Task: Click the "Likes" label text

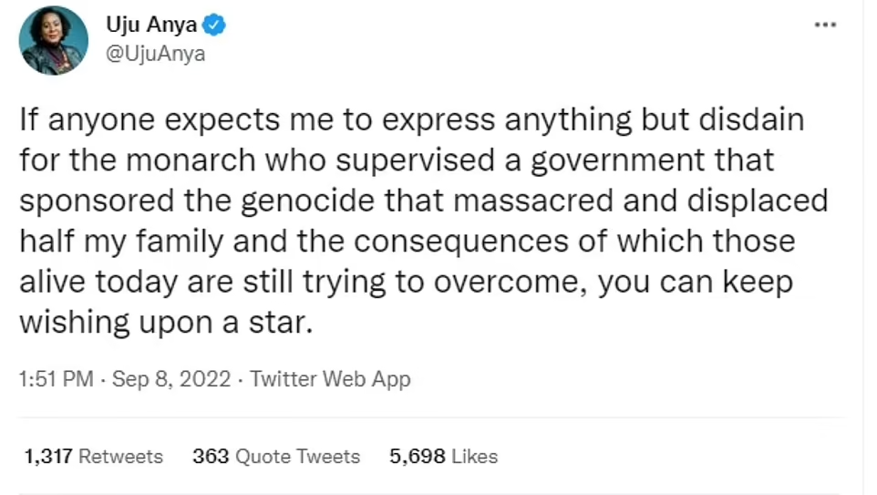Action: (474, 456)
